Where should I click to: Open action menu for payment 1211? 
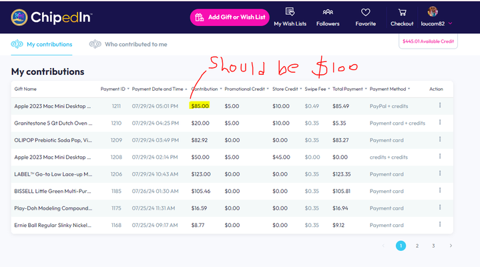click(x=440, y=105)
